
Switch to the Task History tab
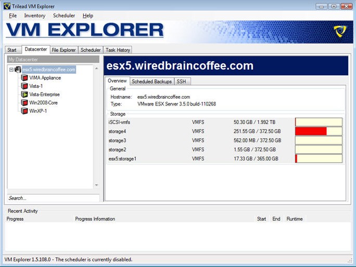pos(118,50)
